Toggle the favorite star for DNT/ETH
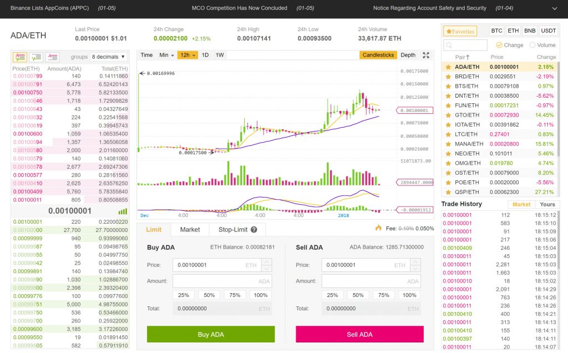568x353 pixels. coord(448,95)
